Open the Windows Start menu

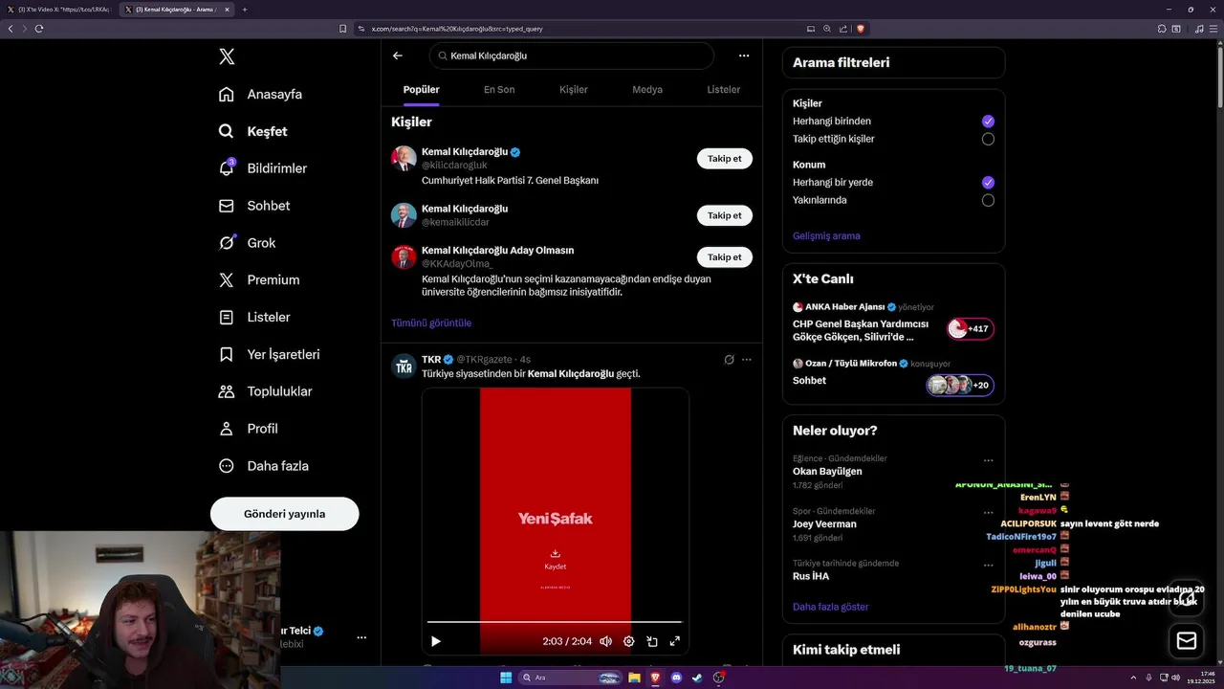[506, 678]
